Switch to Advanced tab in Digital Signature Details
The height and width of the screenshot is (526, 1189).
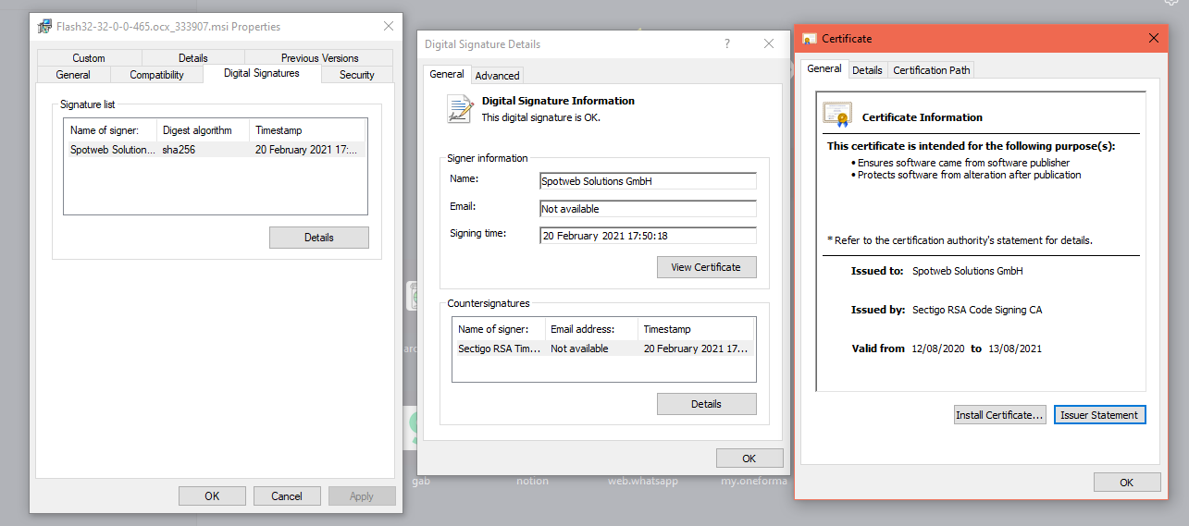tap(498, 76)
